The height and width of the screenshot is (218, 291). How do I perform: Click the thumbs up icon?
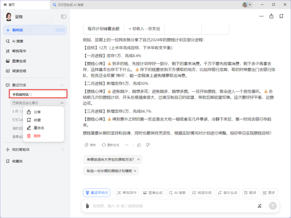[139, 145]
